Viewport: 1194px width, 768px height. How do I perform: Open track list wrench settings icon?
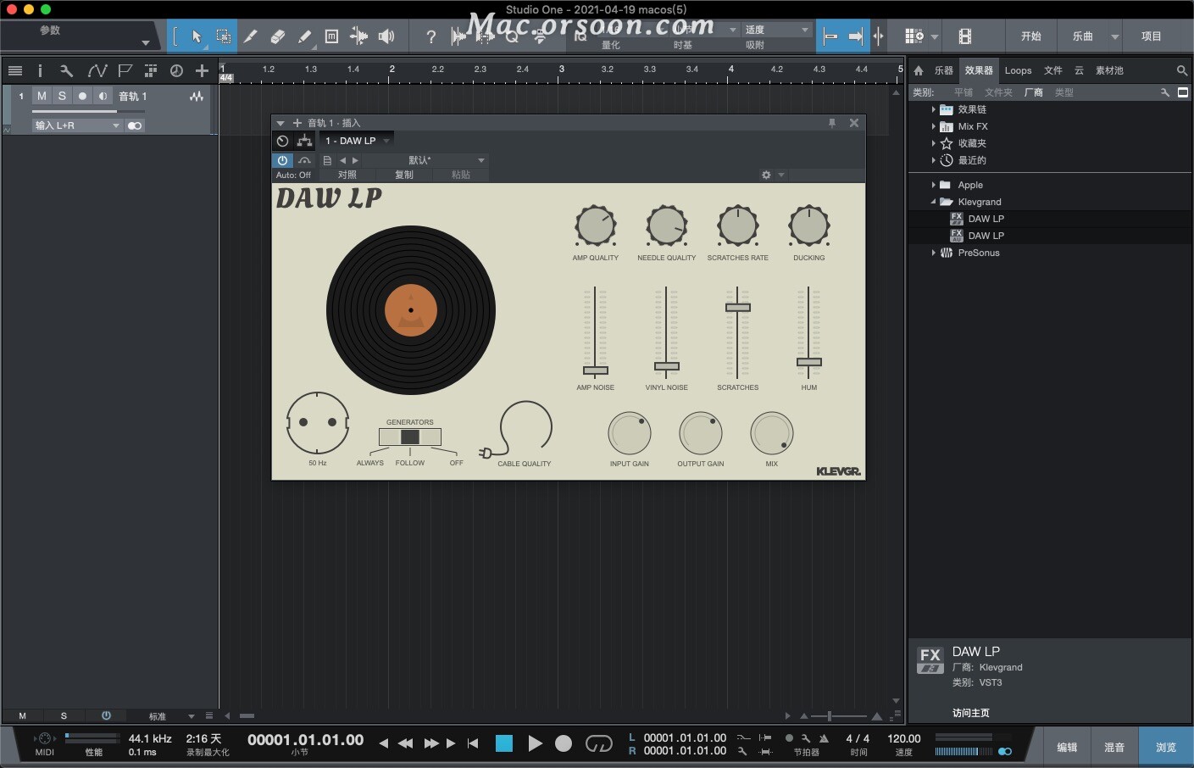(67, 71)
